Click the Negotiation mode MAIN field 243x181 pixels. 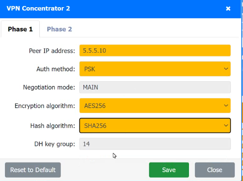click(x=155, y=87)
